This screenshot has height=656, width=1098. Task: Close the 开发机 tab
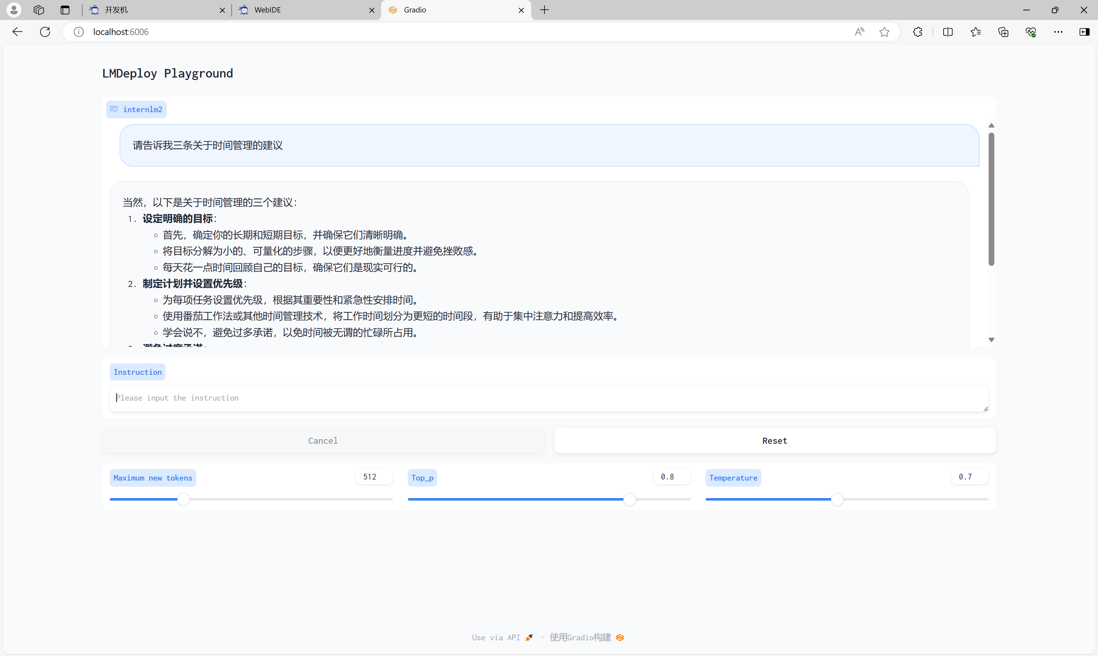[222, 10]
